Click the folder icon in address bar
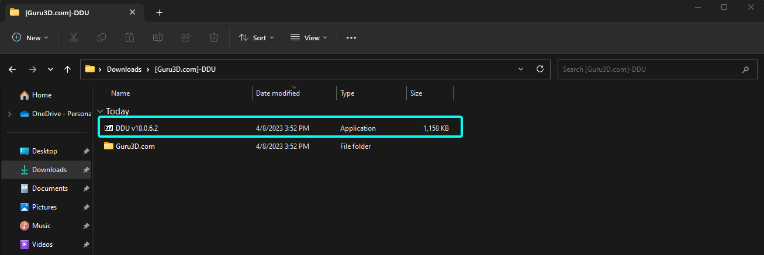 tap(90, 69)
